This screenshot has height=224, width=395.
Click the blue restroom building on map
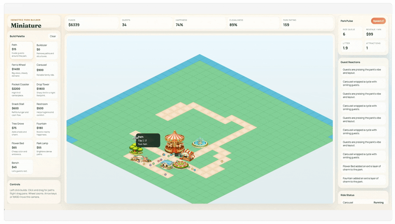point(166,164)
